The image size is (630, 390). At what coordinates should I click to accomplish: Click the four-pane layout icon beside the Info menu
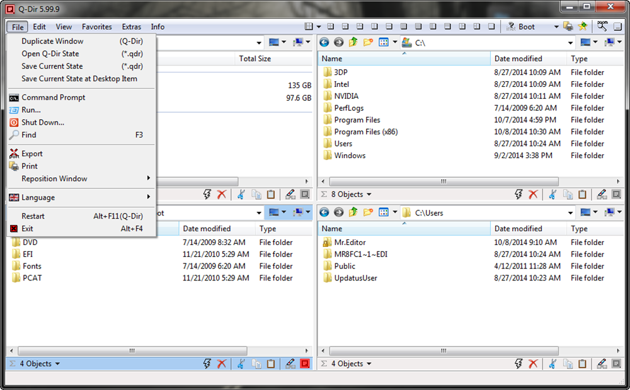309,26
